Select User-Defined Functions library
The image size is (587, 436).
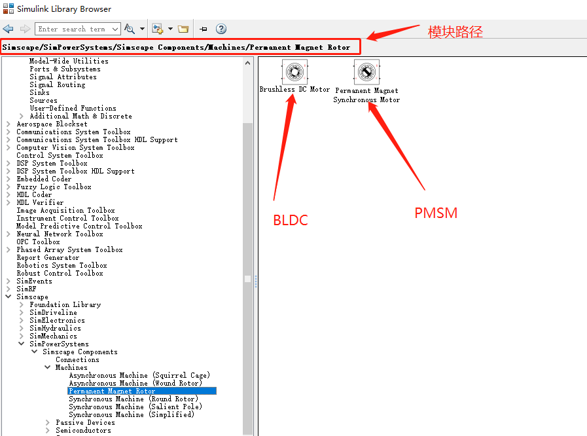click(73, 108)
